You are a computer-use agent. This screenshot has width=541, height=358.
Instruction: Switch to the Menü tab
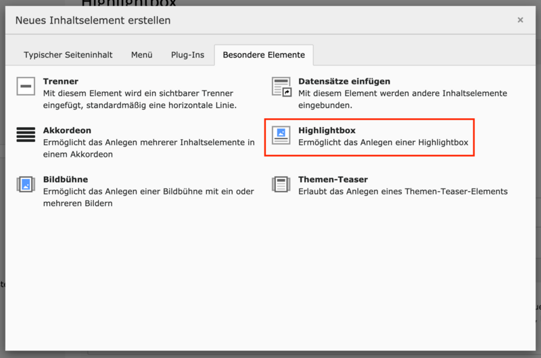[141, 55]
